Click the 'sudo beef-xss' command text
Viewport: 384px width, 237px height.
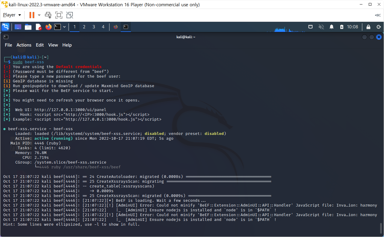pyautogui.click(x=28, y=62)
